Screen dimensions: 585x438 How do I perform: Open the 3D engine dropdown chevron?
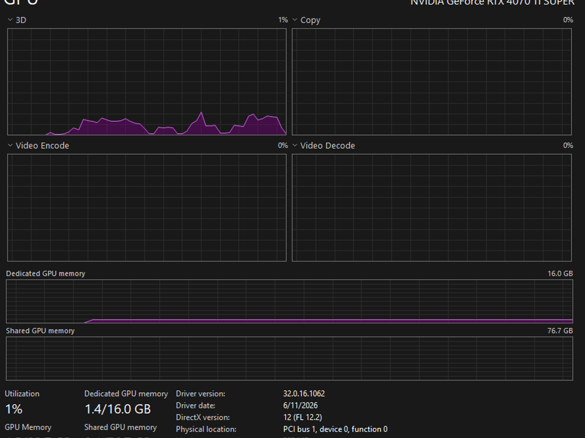pyautogui.click(x=10, y=20)
